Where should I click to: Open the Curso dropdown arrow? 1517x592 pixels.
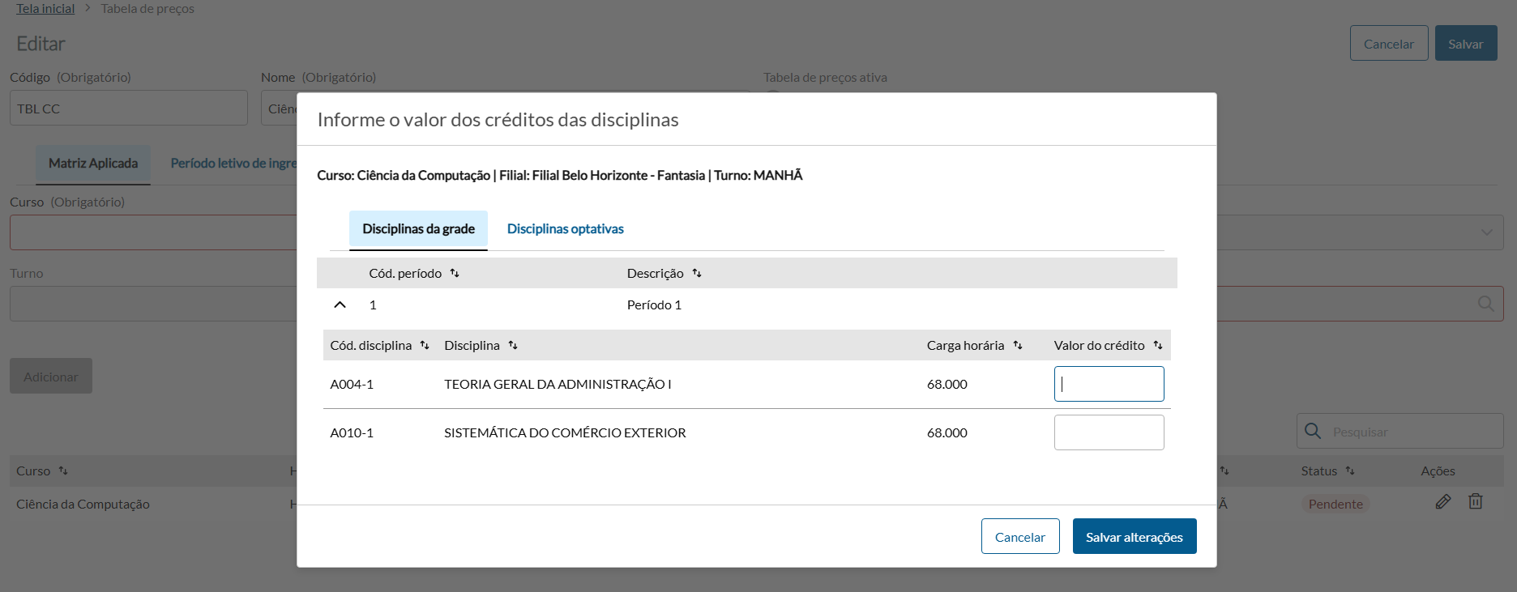coord(1486,232)
